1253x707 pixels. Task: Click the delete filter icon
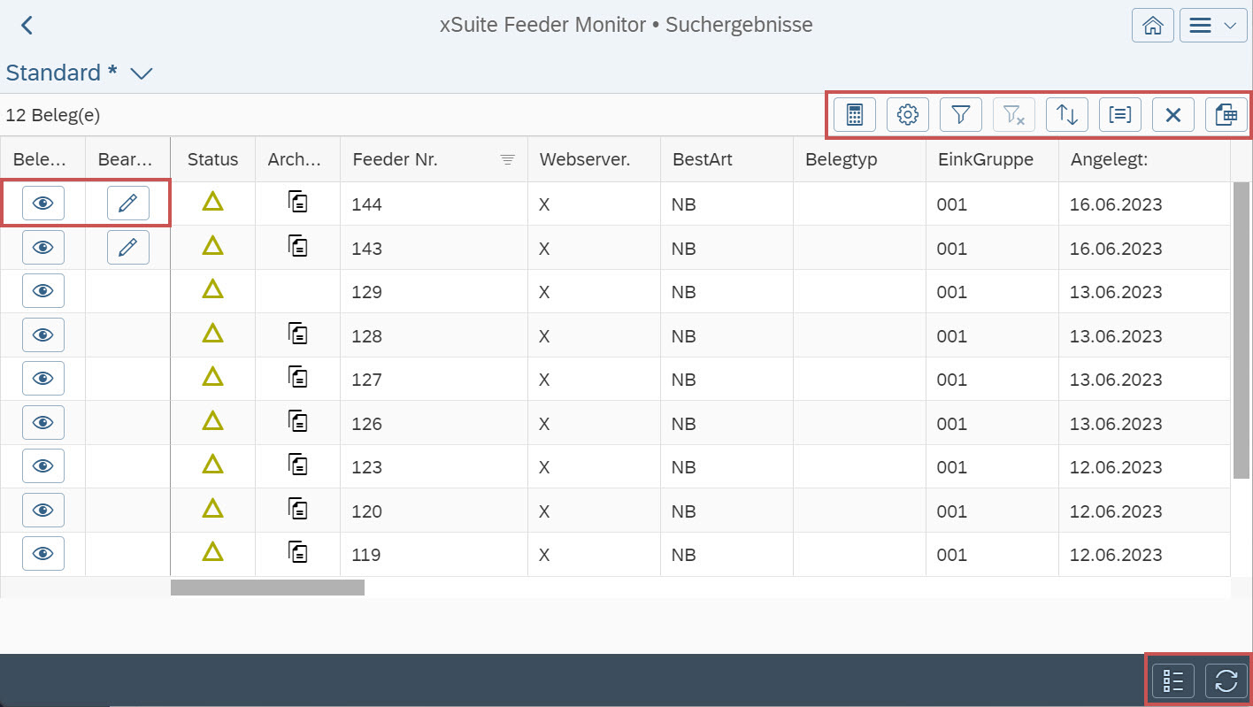click(1014, 114)
